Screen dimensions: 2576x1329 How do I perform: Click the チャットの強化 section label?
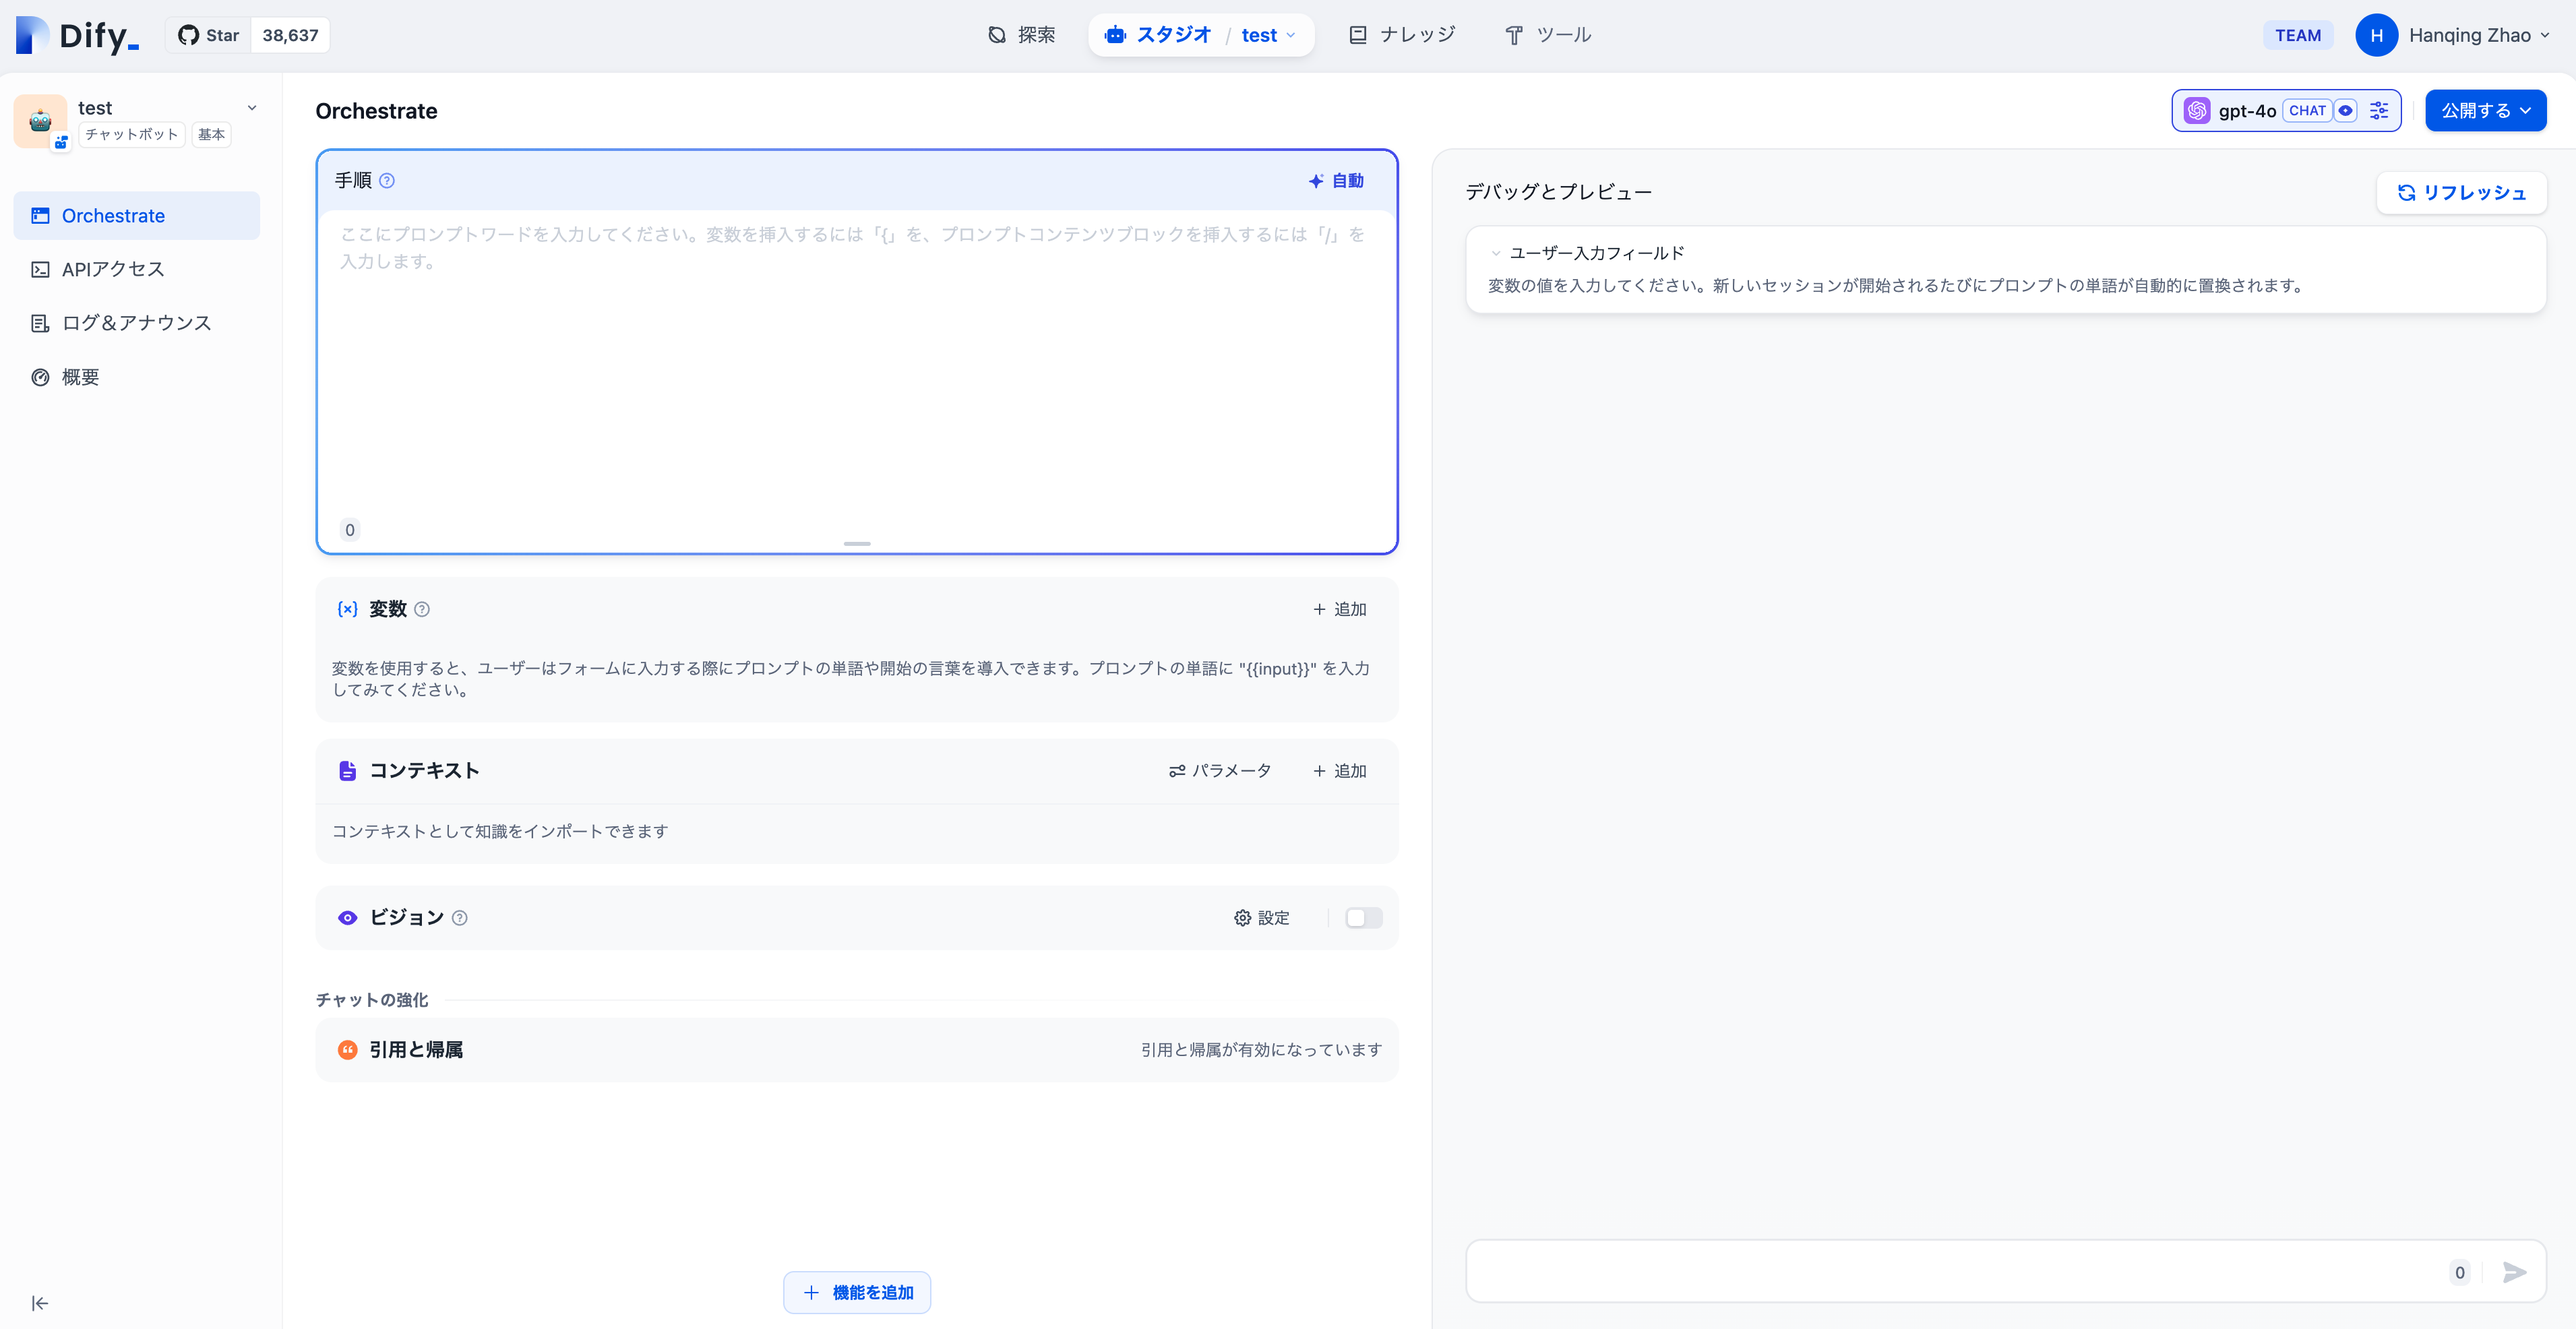(x=371, y=1000)
